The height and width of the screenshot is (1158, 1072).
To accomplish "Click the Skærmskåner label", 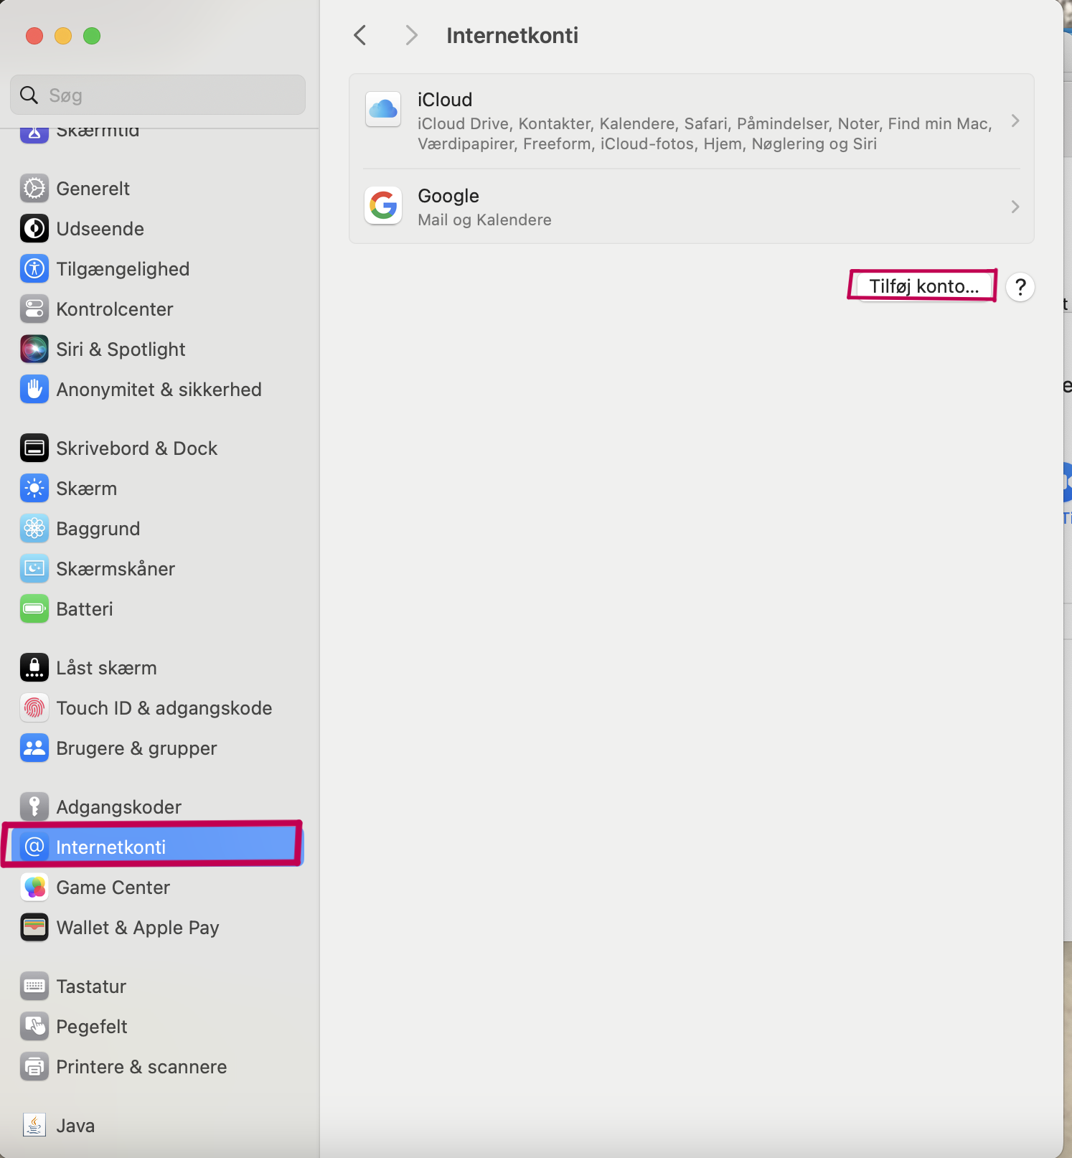I will coord(116,569).
